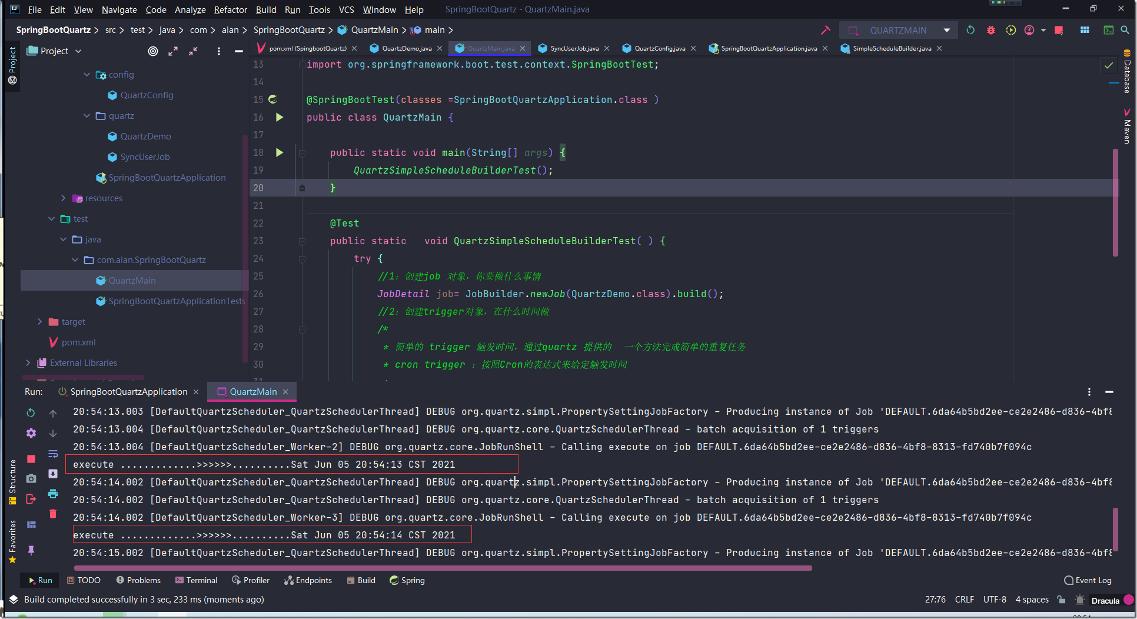
Task: Pin the Run tab
Action: (31, 550)
